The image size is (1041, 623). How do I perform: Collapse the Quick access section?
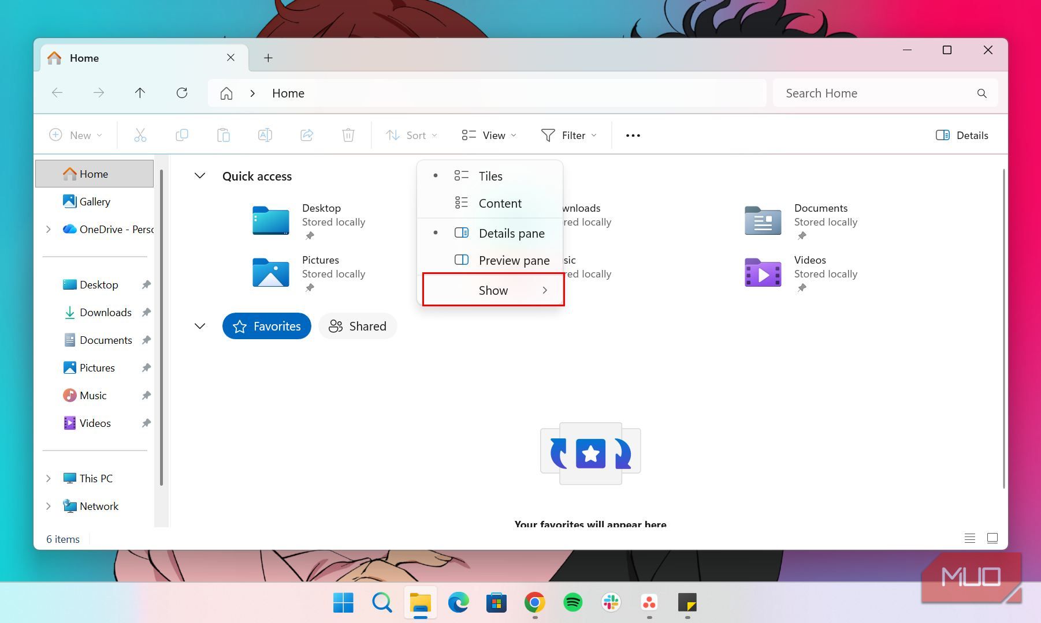200,175
